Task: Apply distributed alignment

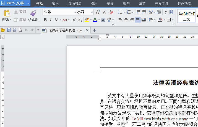Action: [144, 20]
